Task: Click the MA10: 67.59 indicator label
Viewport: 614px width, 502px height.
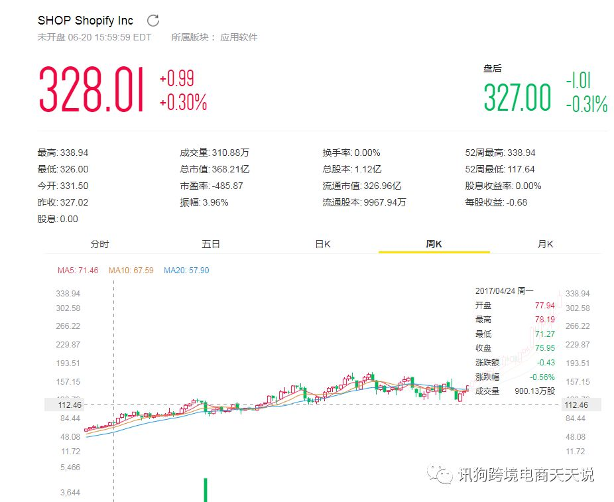Action: [131, 270]
